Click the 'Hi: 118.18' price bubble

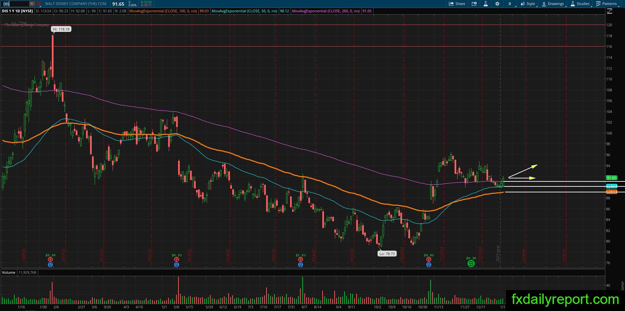(x=61, y=29)
